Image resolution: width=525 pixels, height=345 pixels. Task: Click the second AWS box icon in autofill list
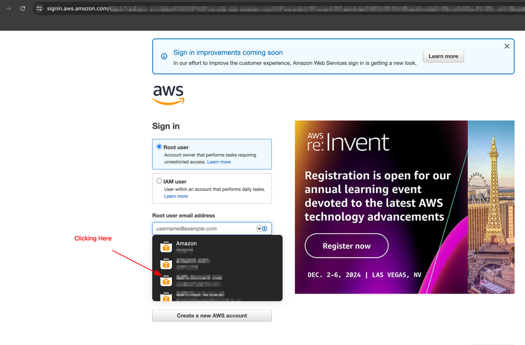(x=166, y=264)
